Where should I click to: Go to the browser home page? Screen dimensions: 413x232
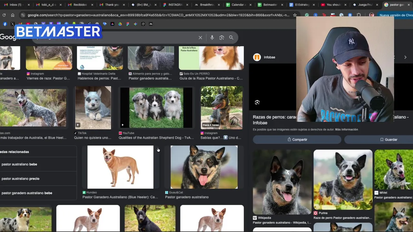coord(13,15)
